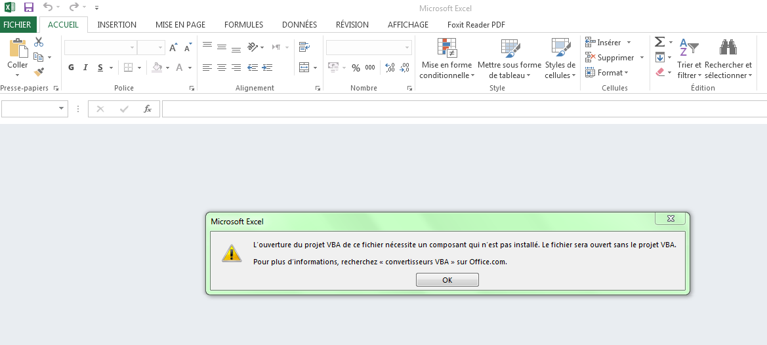Toggle bold G formatting
Viewport: 767px width, 345px height.
point(72,68)
